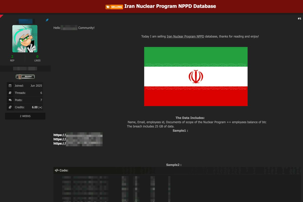Image resolution: width=303 pixels, height=202 pixels.
Task: Click the code brackets icon in Code header
Action: tap(57, 170)
